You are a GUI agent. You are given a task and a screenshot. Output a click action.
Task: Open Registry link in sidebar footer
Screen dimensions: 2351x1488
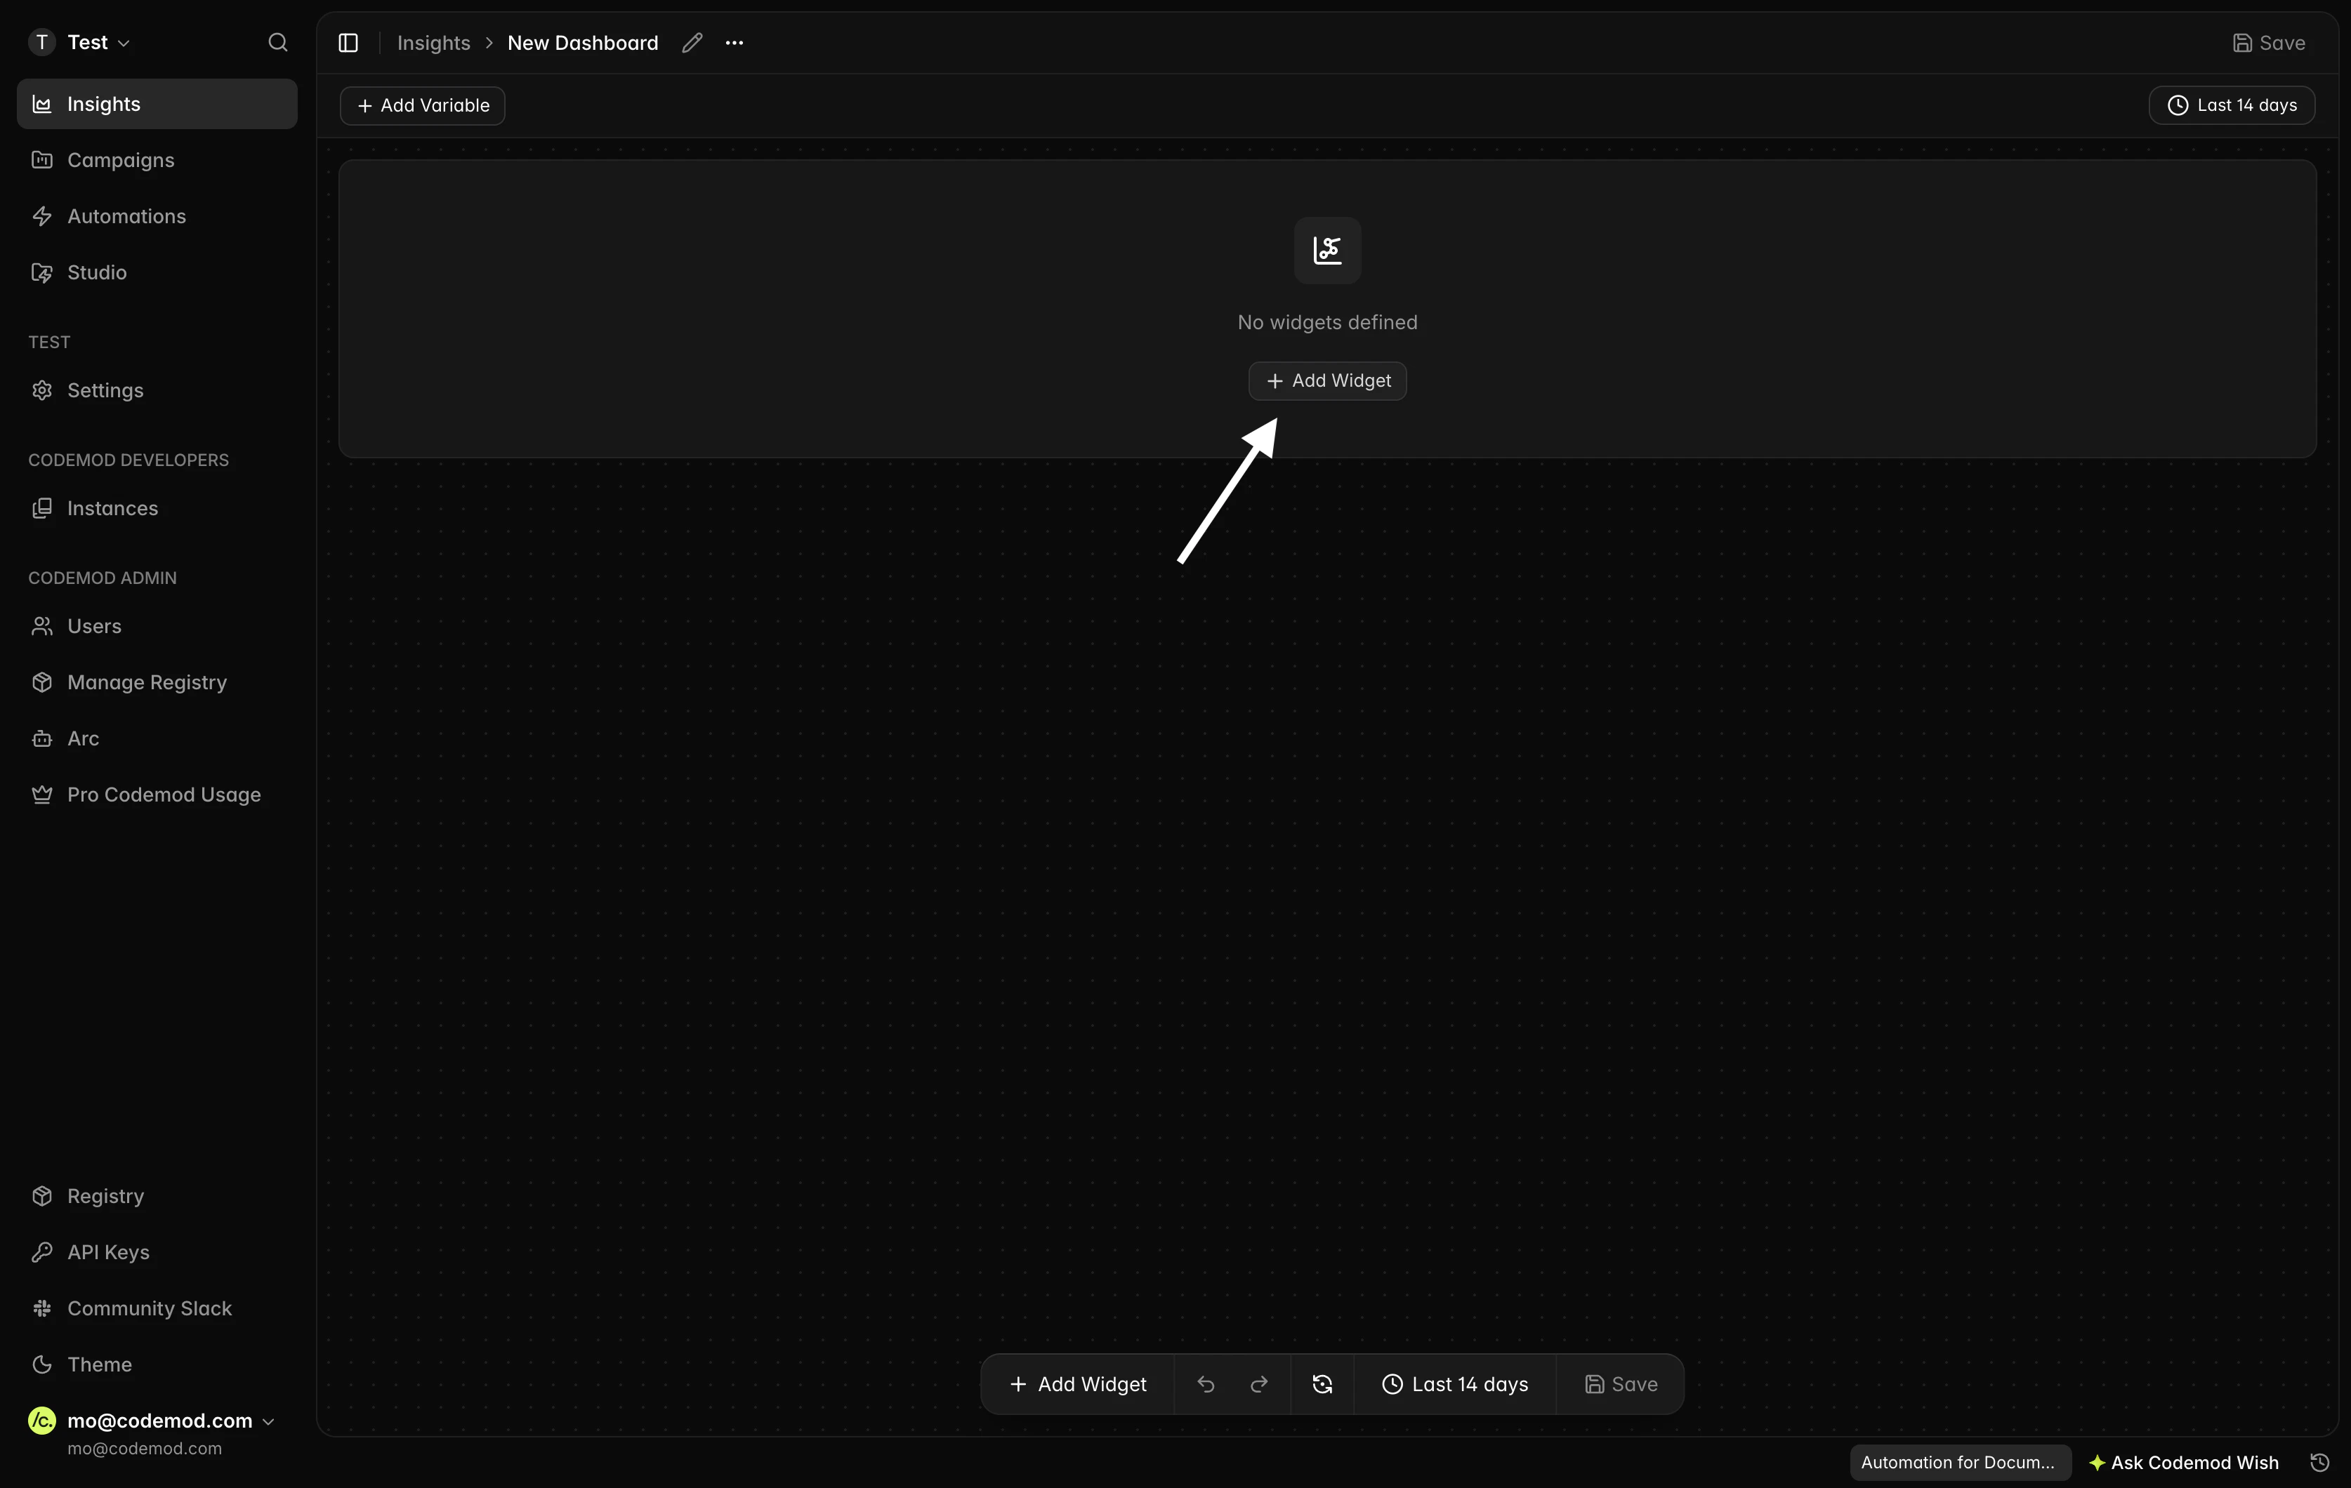(x=157, y=1196)
